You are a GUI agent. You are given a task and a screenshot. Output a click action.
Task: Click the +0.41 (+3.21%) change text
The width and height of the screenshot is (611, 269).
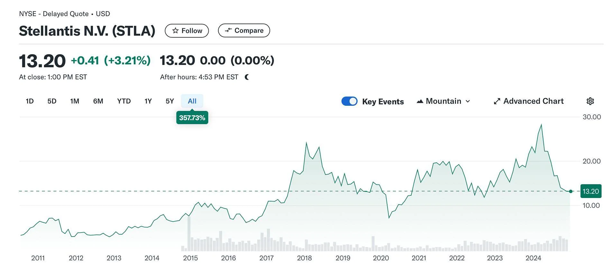(111, 60)
